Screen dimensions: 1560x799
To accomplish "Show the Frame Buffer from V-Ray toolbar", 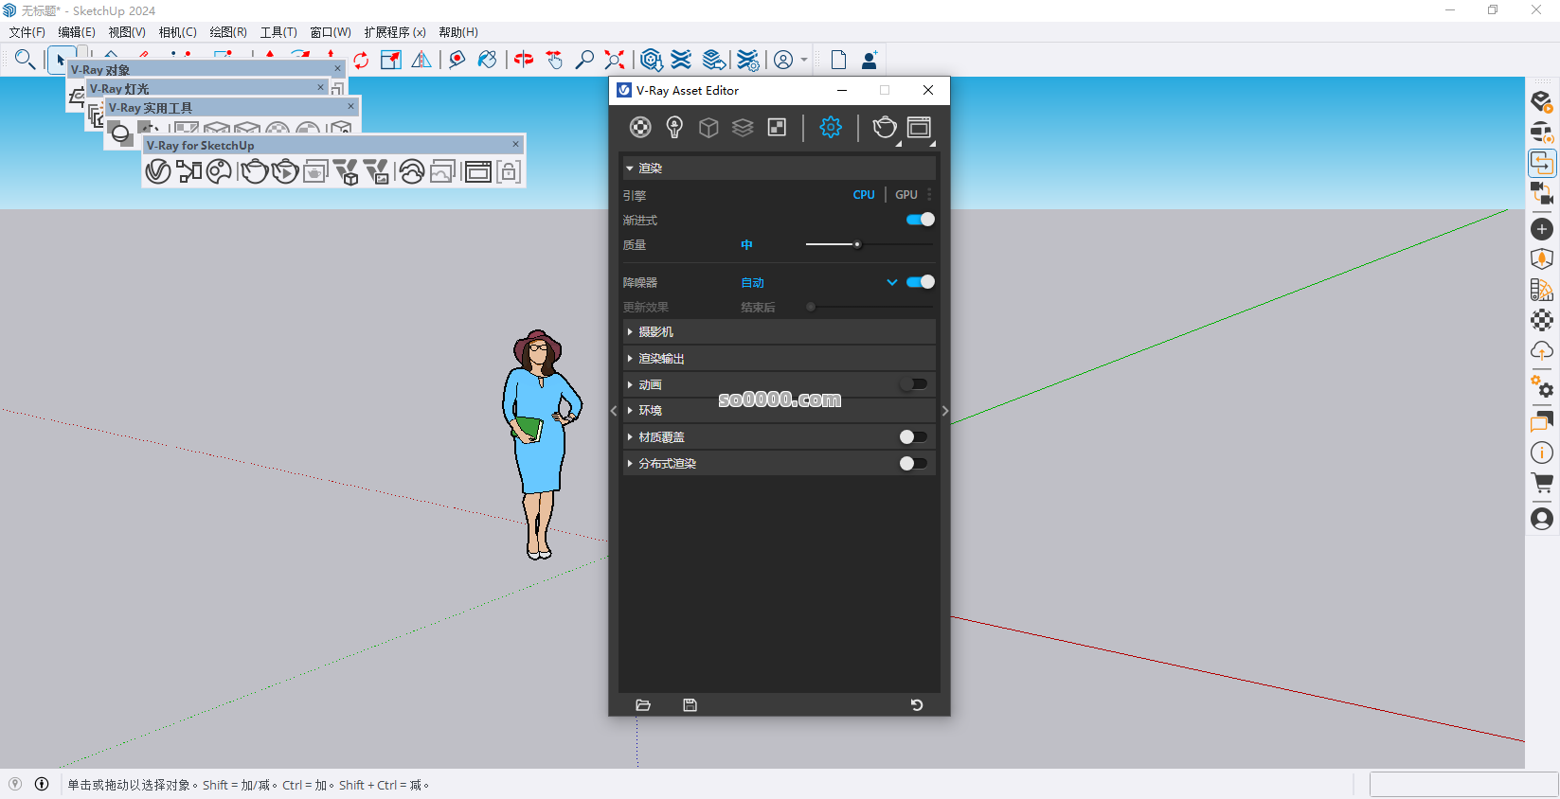I will pos(478,171).
